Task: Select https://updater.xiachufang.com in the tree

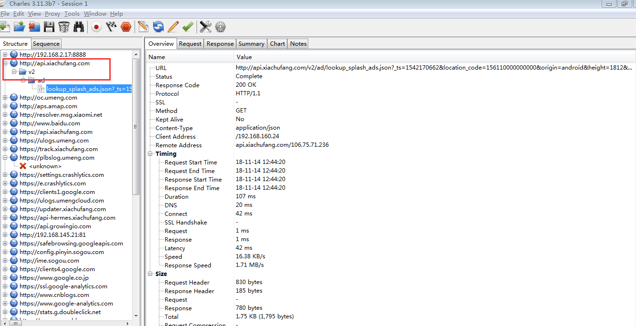Action: tap(63, 209)
